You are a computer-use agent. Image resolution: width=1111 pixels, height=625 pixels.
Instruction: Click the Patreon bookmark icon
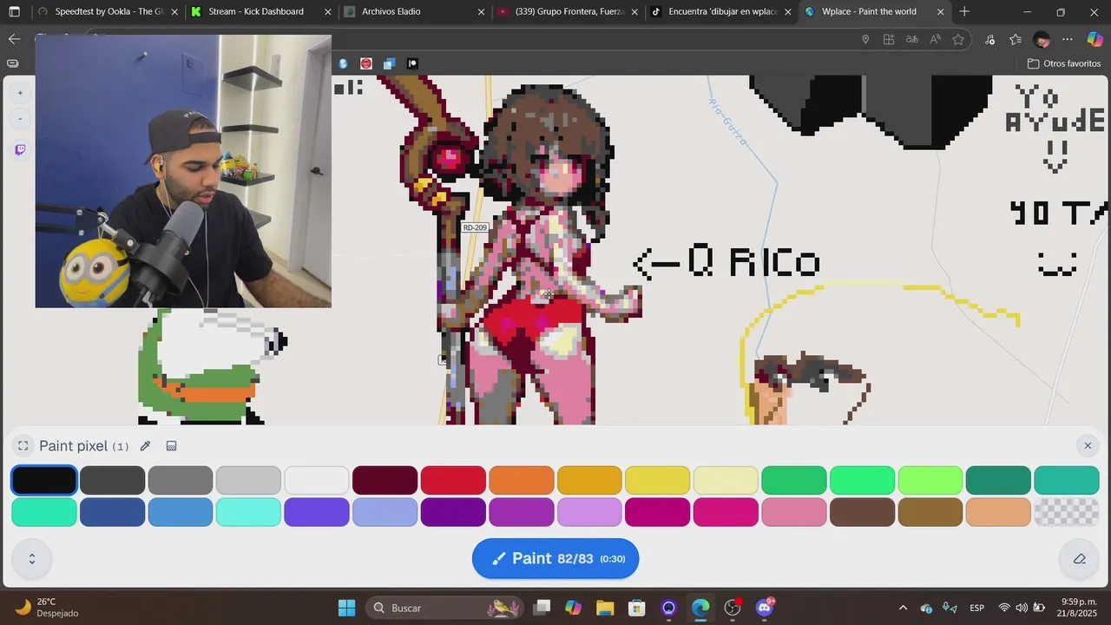pyautogui.click(x=412, y=63)
